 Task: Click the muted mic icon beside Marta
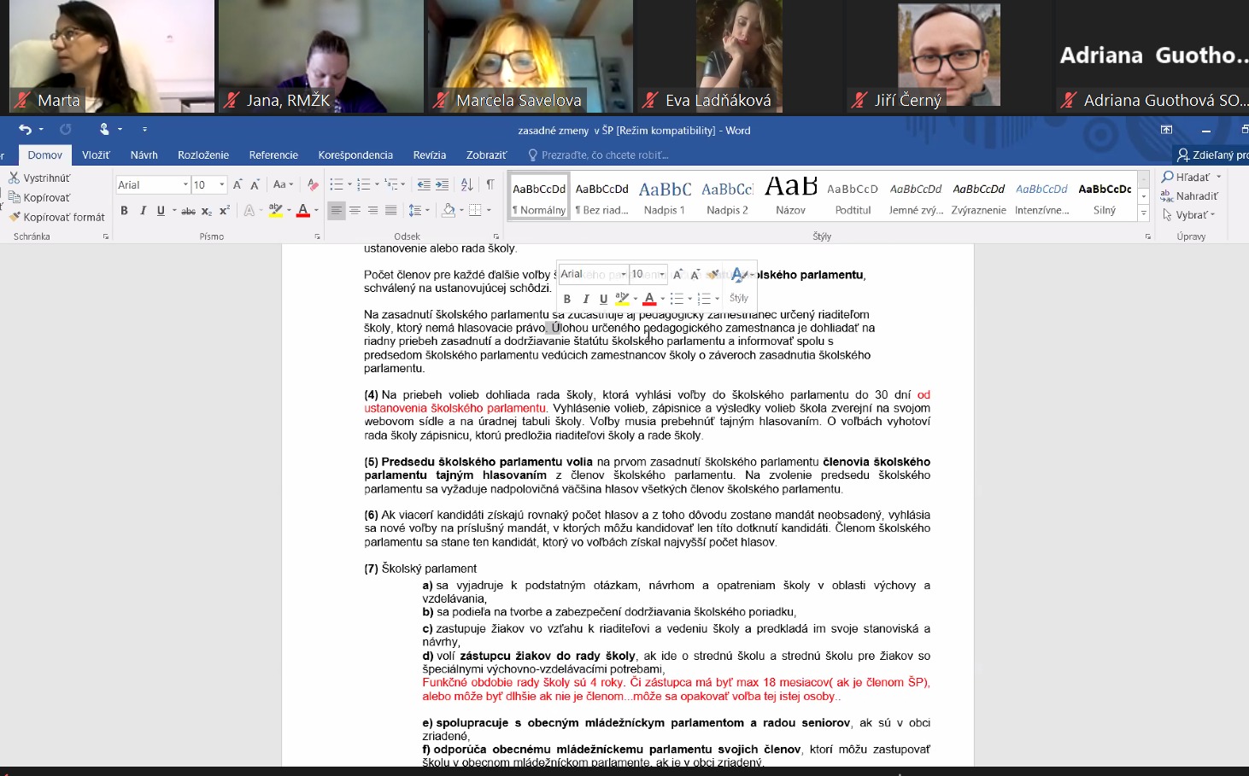[x=22, y=100]
